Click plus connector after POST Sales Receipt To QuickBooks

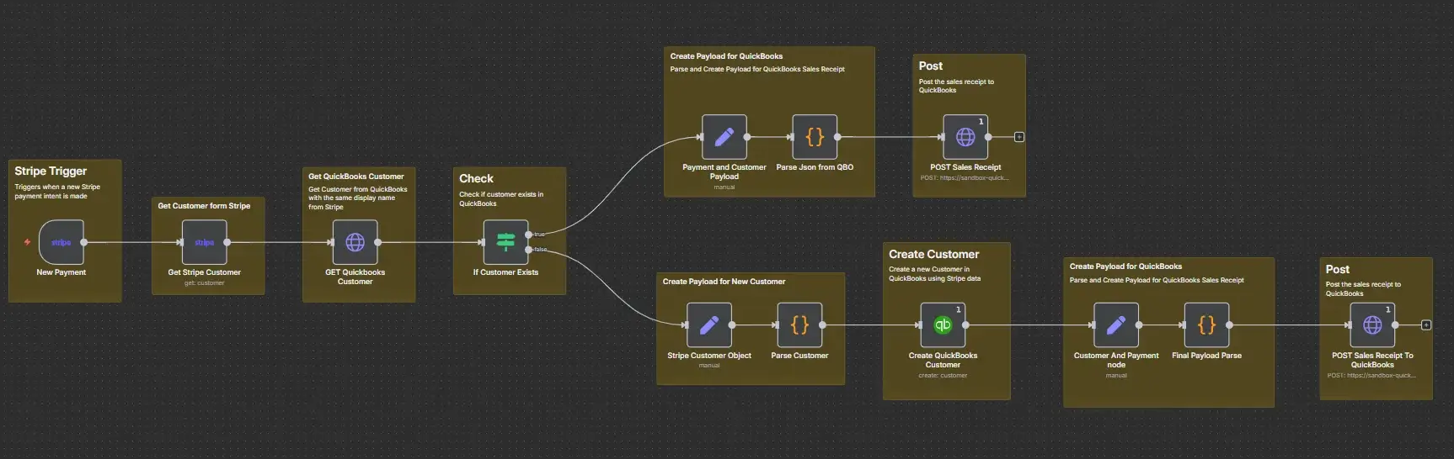(1426, 325)
